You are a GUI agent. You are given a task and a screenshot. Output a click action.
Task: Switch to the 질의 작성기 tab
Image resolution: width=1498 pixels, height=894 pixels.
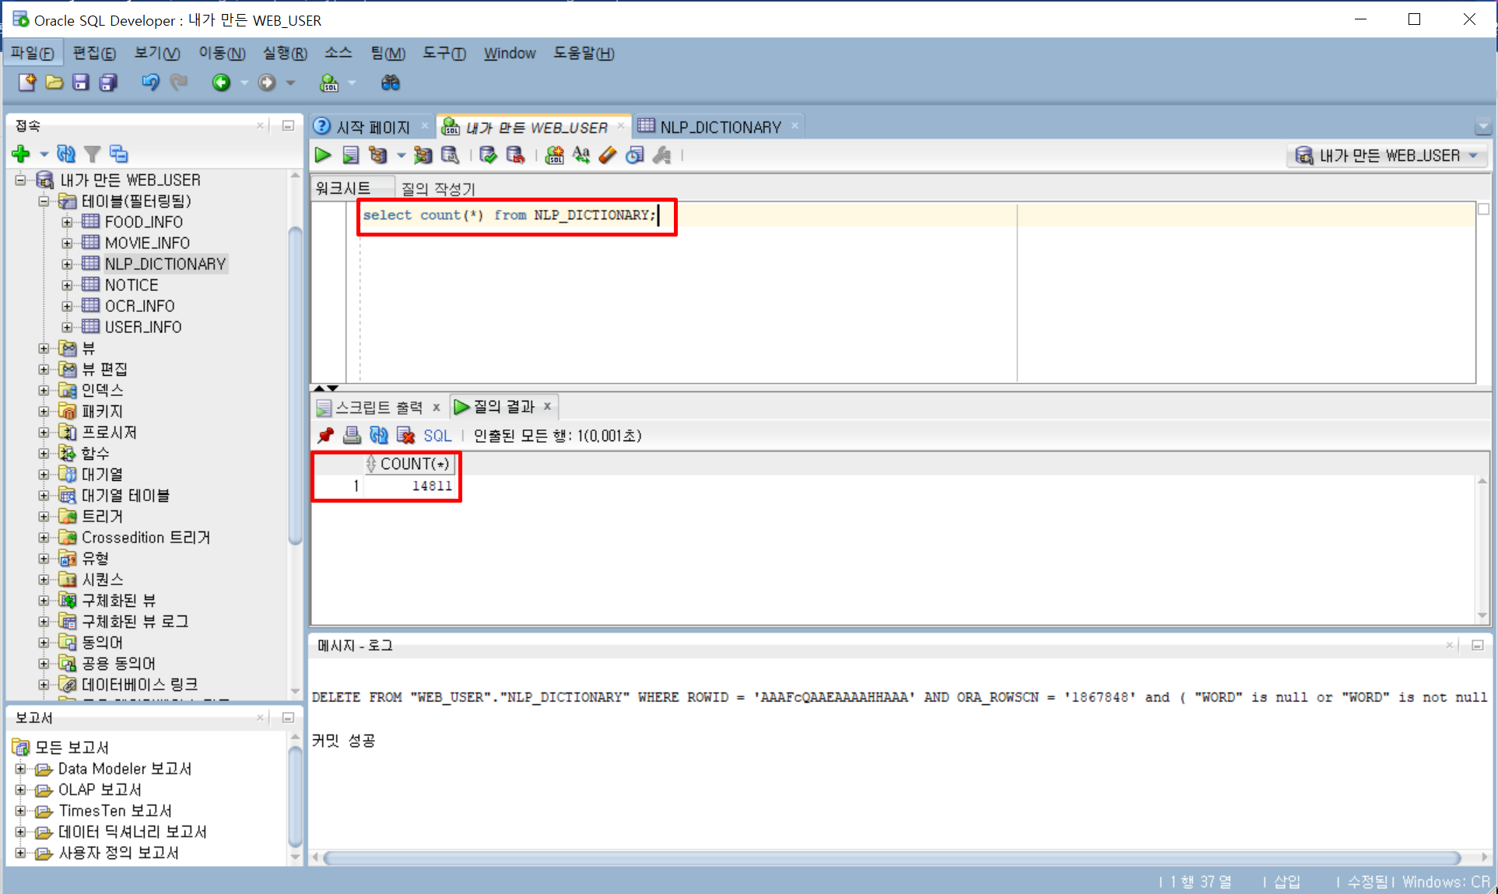click(438, 188)
